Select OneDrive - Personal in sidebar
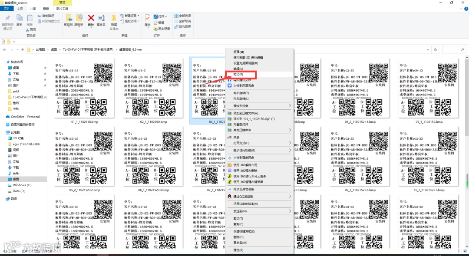 click(25, 116)
